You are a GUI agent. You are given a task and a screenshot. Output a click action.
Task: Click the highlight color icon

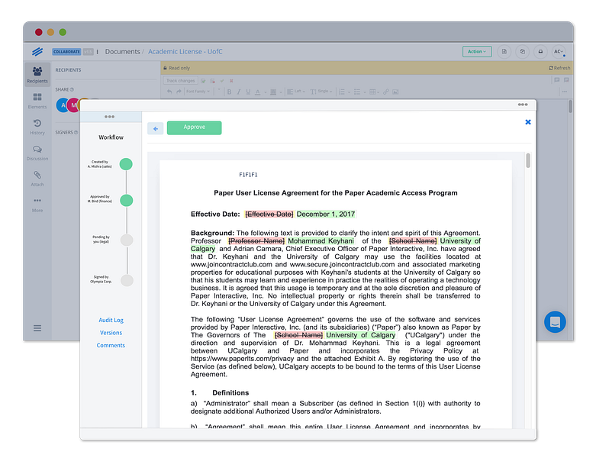pyautogui.click(x=273, y=92)
